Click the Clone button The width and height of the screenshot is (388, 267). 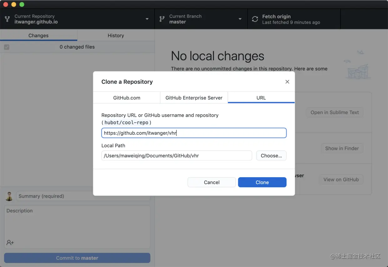point(262,182)
